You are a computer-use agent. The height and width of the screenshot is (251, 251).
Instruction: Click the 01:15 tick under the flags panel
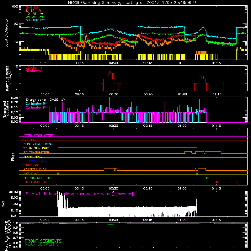tap(216, 189)
